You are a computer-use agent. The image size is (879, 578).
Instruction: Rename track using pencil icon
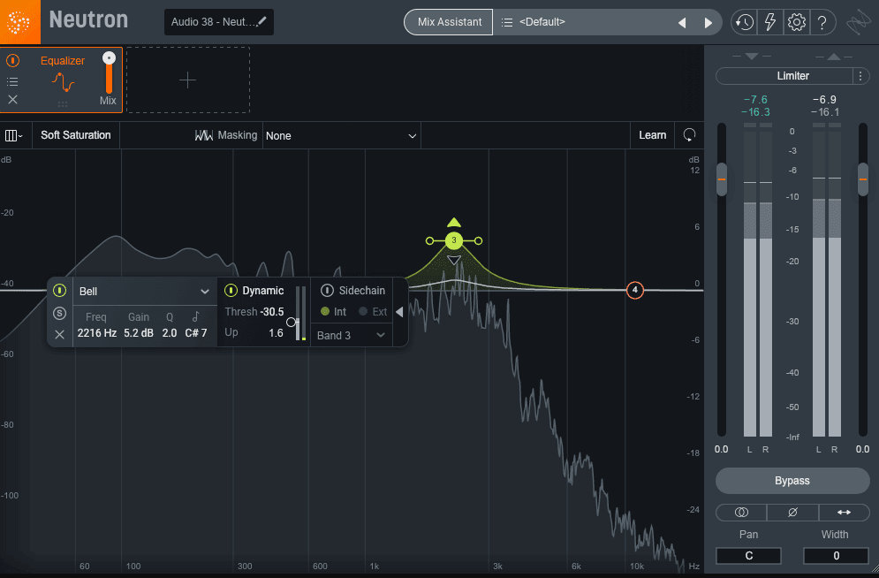coord(261,21)
